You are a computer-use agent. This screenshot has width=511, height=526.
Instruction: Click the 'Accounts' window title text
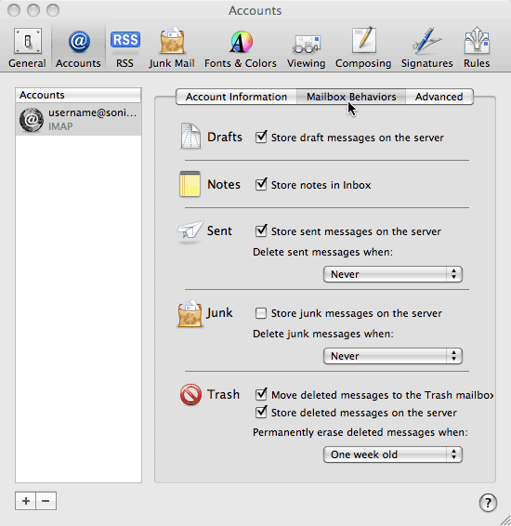[x=255, y=10]
